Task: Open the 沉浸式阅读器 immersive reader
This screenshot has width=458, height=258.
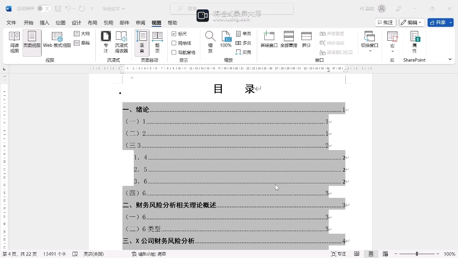Action: (x=121, y=43)
